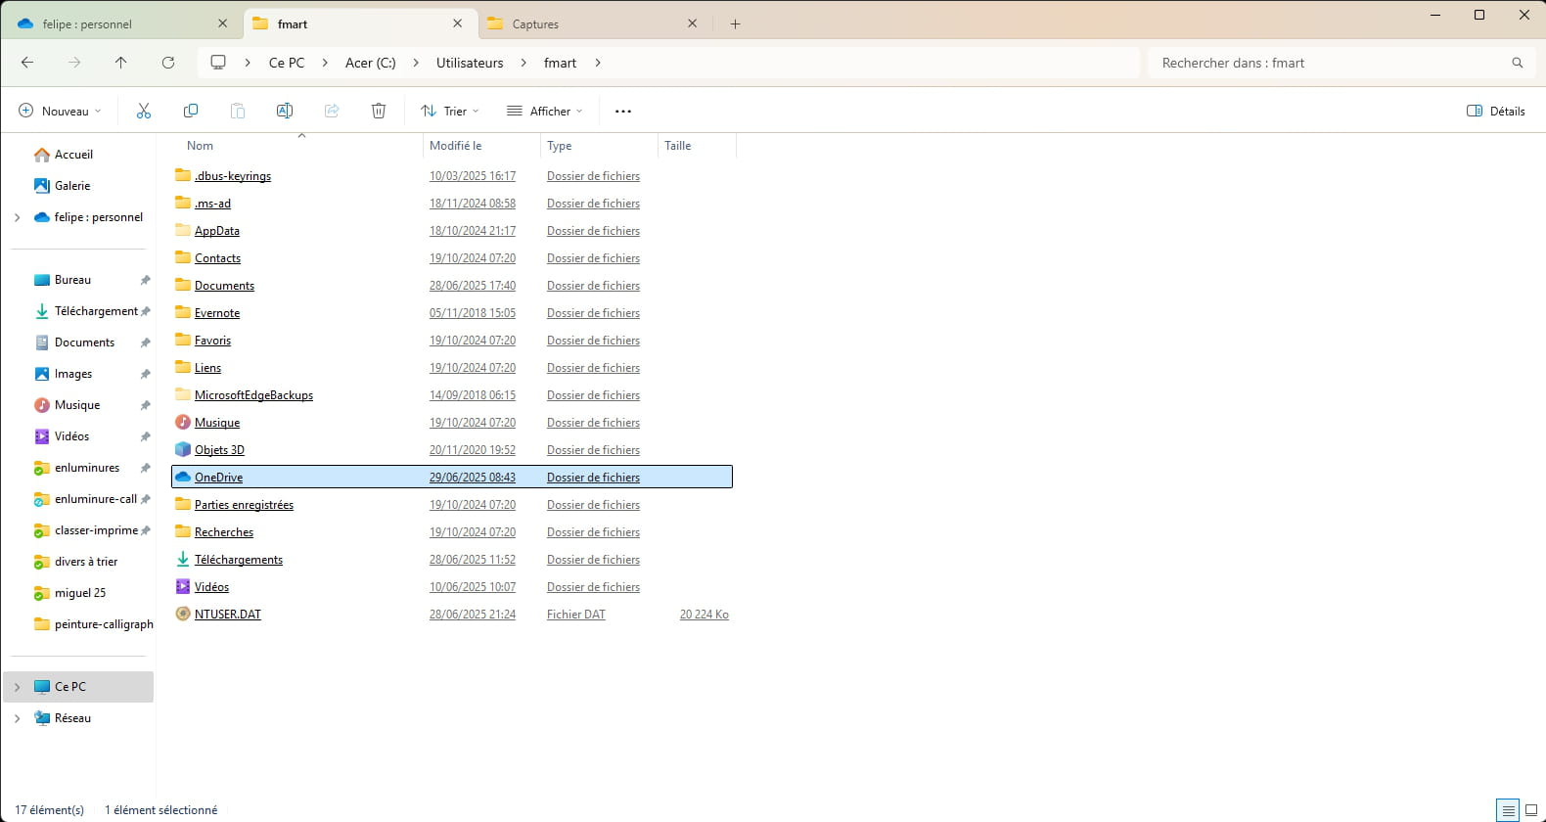
Task: Expand felipe : personnel in sidebar
Action: click(x=17, y=217)
